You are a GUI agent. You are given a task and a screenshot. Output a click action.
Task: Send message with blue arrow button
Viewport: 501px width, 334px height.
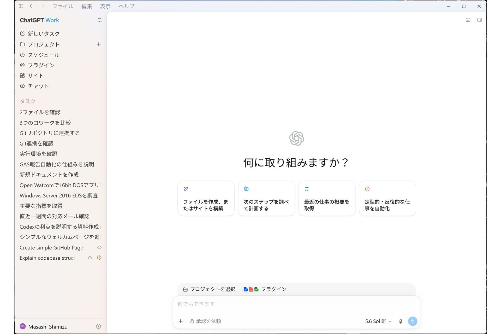(413, 321)
